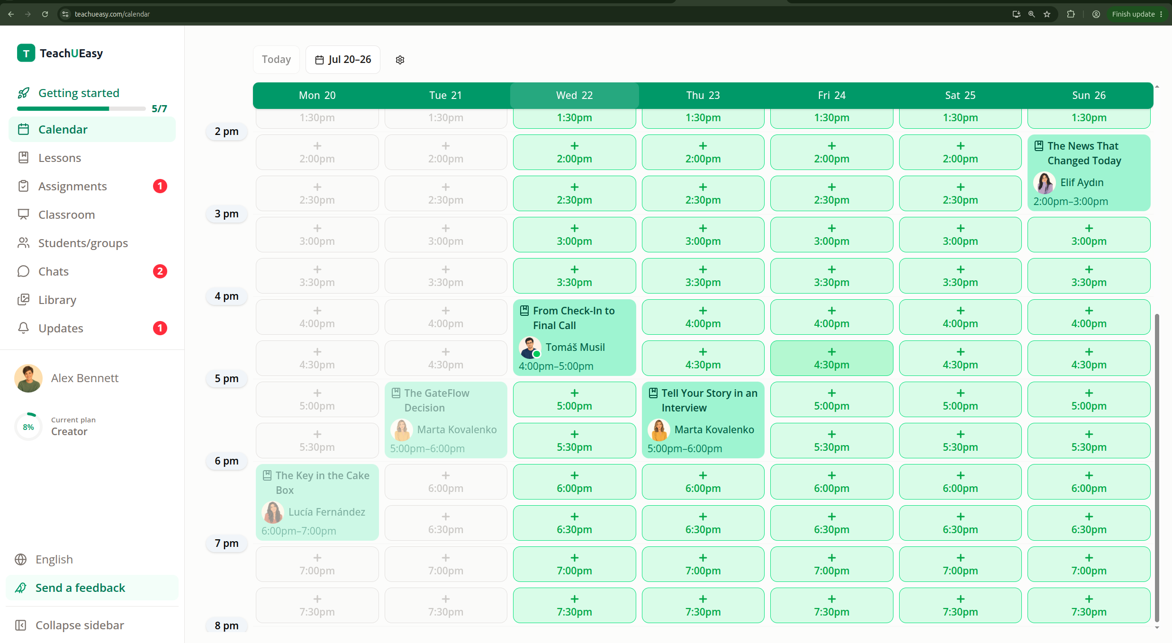This screenshot has height=643, width=1172.
Task: Add lesson Thu 23 at 4:00pm
Action: pos(703,317)
